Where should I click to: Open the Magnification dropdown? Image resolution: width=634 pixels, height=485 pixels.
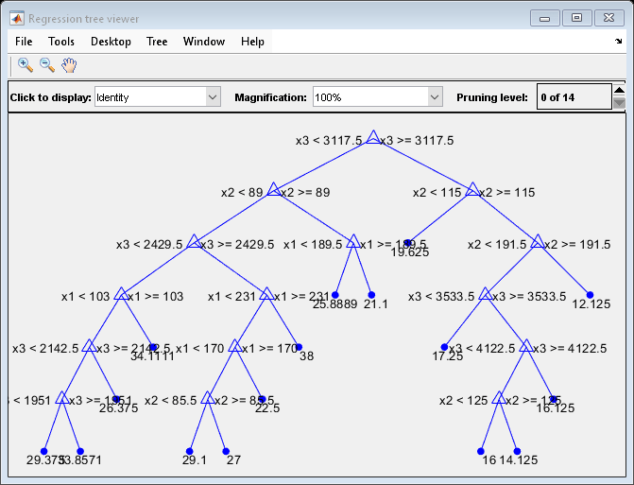[378, 97]
